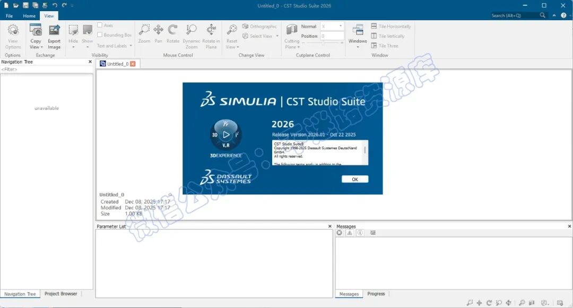Click OK in the About dialog
This screenshot has height=308, width=573.
pyautogui.click(x=355, y=179)
